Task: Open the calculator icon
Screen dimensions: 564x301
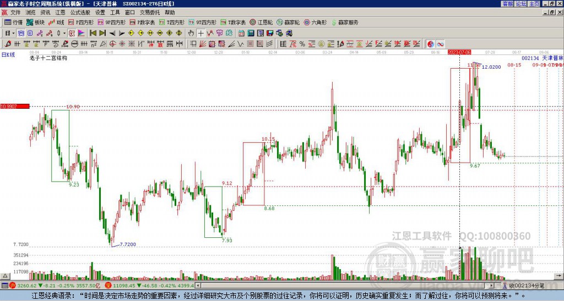Action: tap(251, 34)
